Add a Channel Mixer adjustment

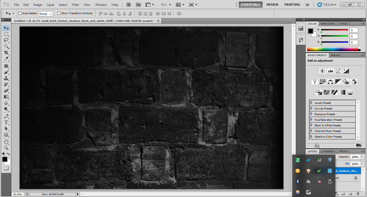tap(354, 82)
